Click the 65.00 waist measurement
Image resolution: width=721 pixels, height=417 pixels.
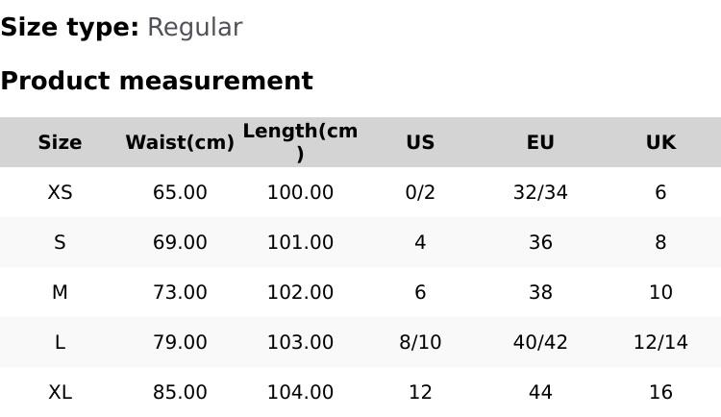pos(180,193)
